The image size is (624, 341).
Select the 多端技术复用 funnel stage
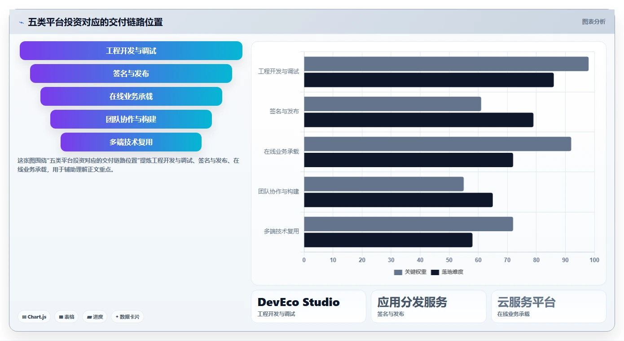point(131,142)
